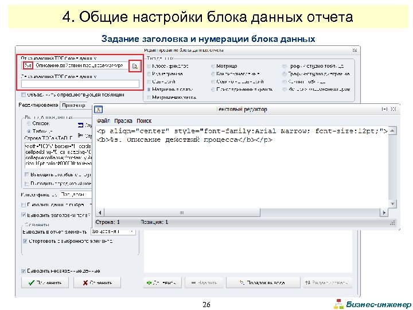This screenshot has height=310, width=413.
Task: Click the Применить button
Action: pyautogui.click(x=45, y=282)
